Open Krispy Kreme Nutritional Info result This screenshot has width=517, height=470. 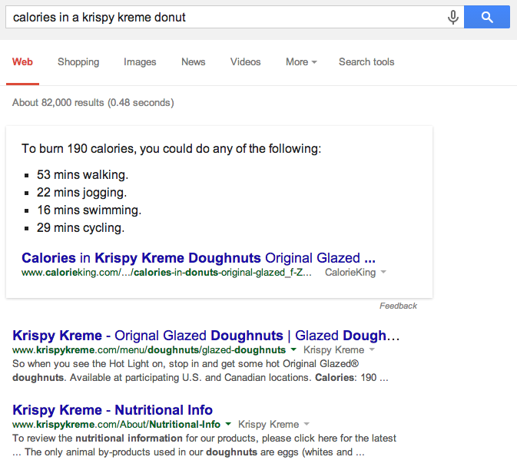click(x=112, y=409)
